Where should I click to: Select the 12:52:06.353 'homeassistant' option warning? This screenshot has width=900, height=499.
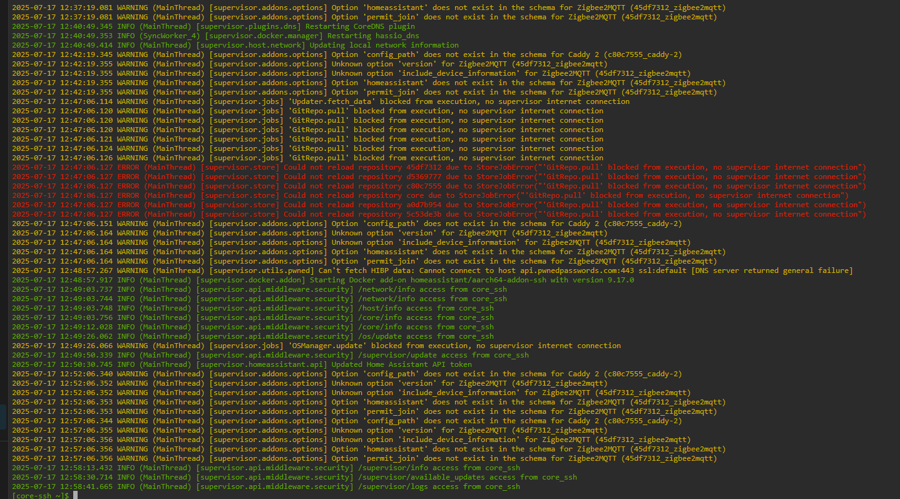coord(369,402)
